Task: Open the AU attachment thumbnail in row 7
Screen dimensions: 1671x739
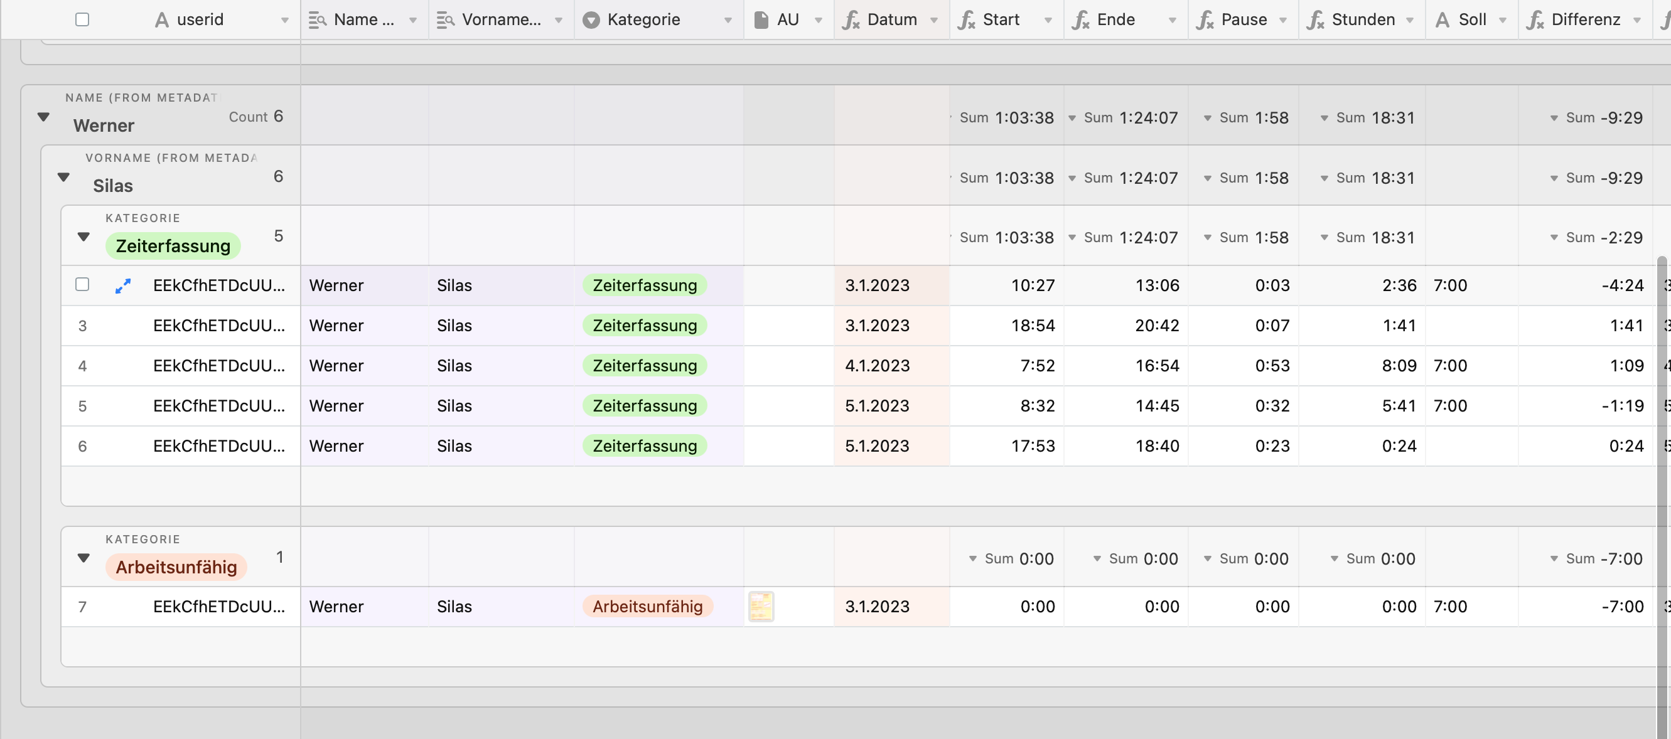Action: (761, 607)
